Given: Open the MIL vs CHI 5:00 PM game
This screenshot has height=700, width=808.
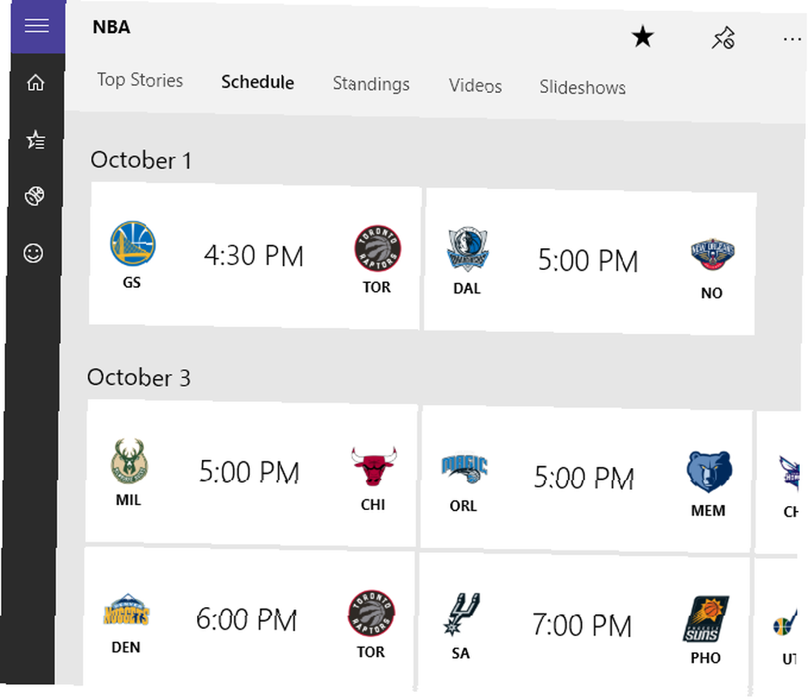Looking at the screenshot, I should click(x=251, y=473).
